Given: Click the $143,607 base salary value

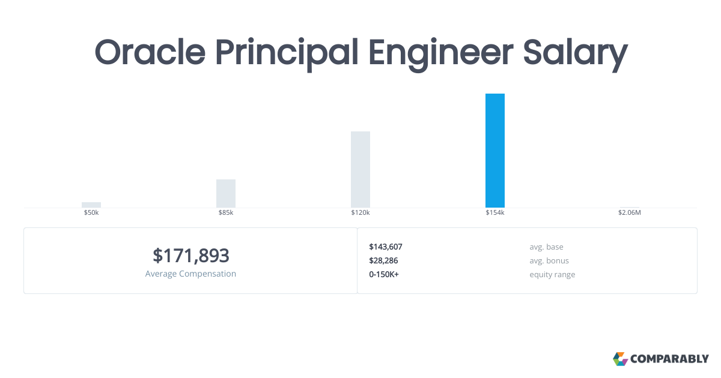Looking at the screenshot, I should [x=386, y=247].
